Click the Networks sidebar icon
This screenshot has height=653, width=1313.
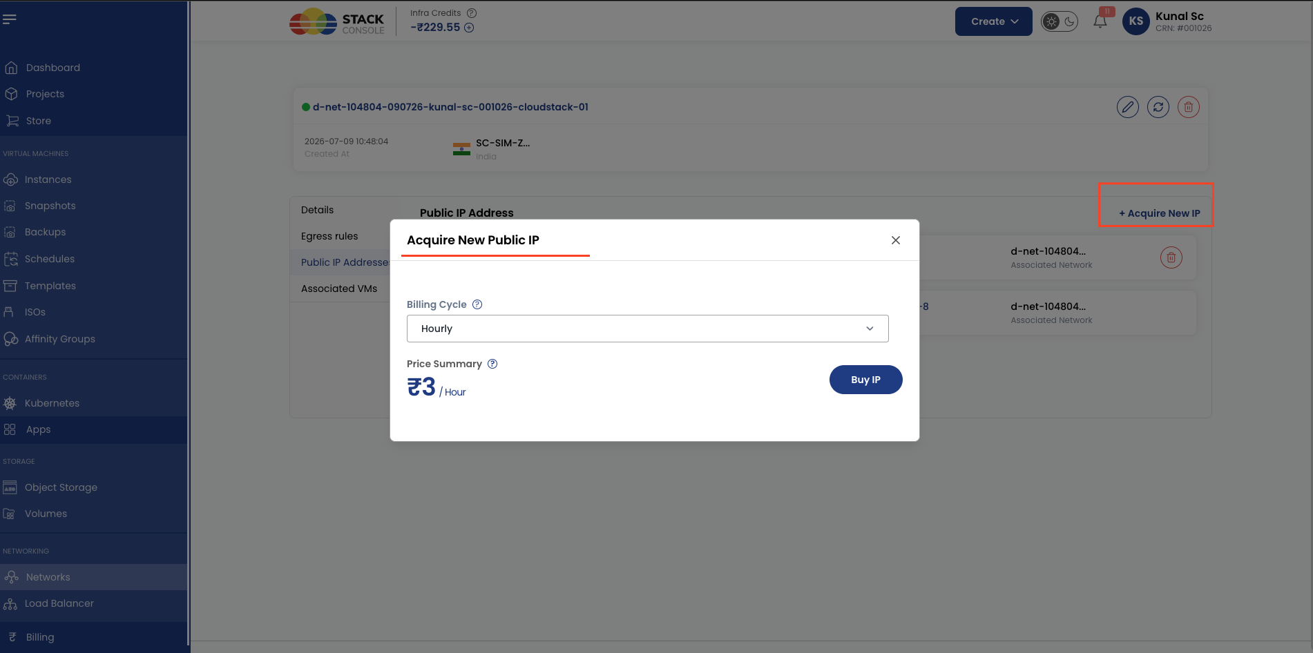pyautogui.click(x=12, y=577)
